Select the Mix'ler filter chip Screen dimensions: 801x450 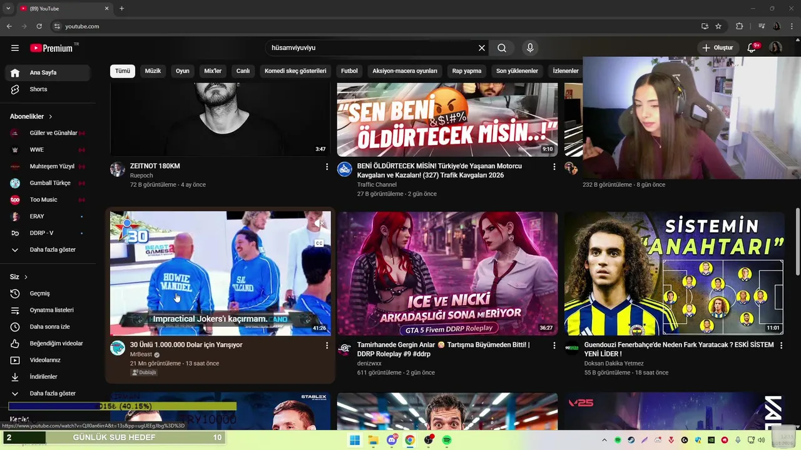[213, 71]
